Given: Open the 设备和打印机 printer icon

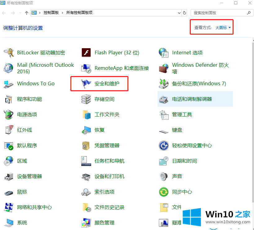Looking at the screenshot, I should pos(86,177).
